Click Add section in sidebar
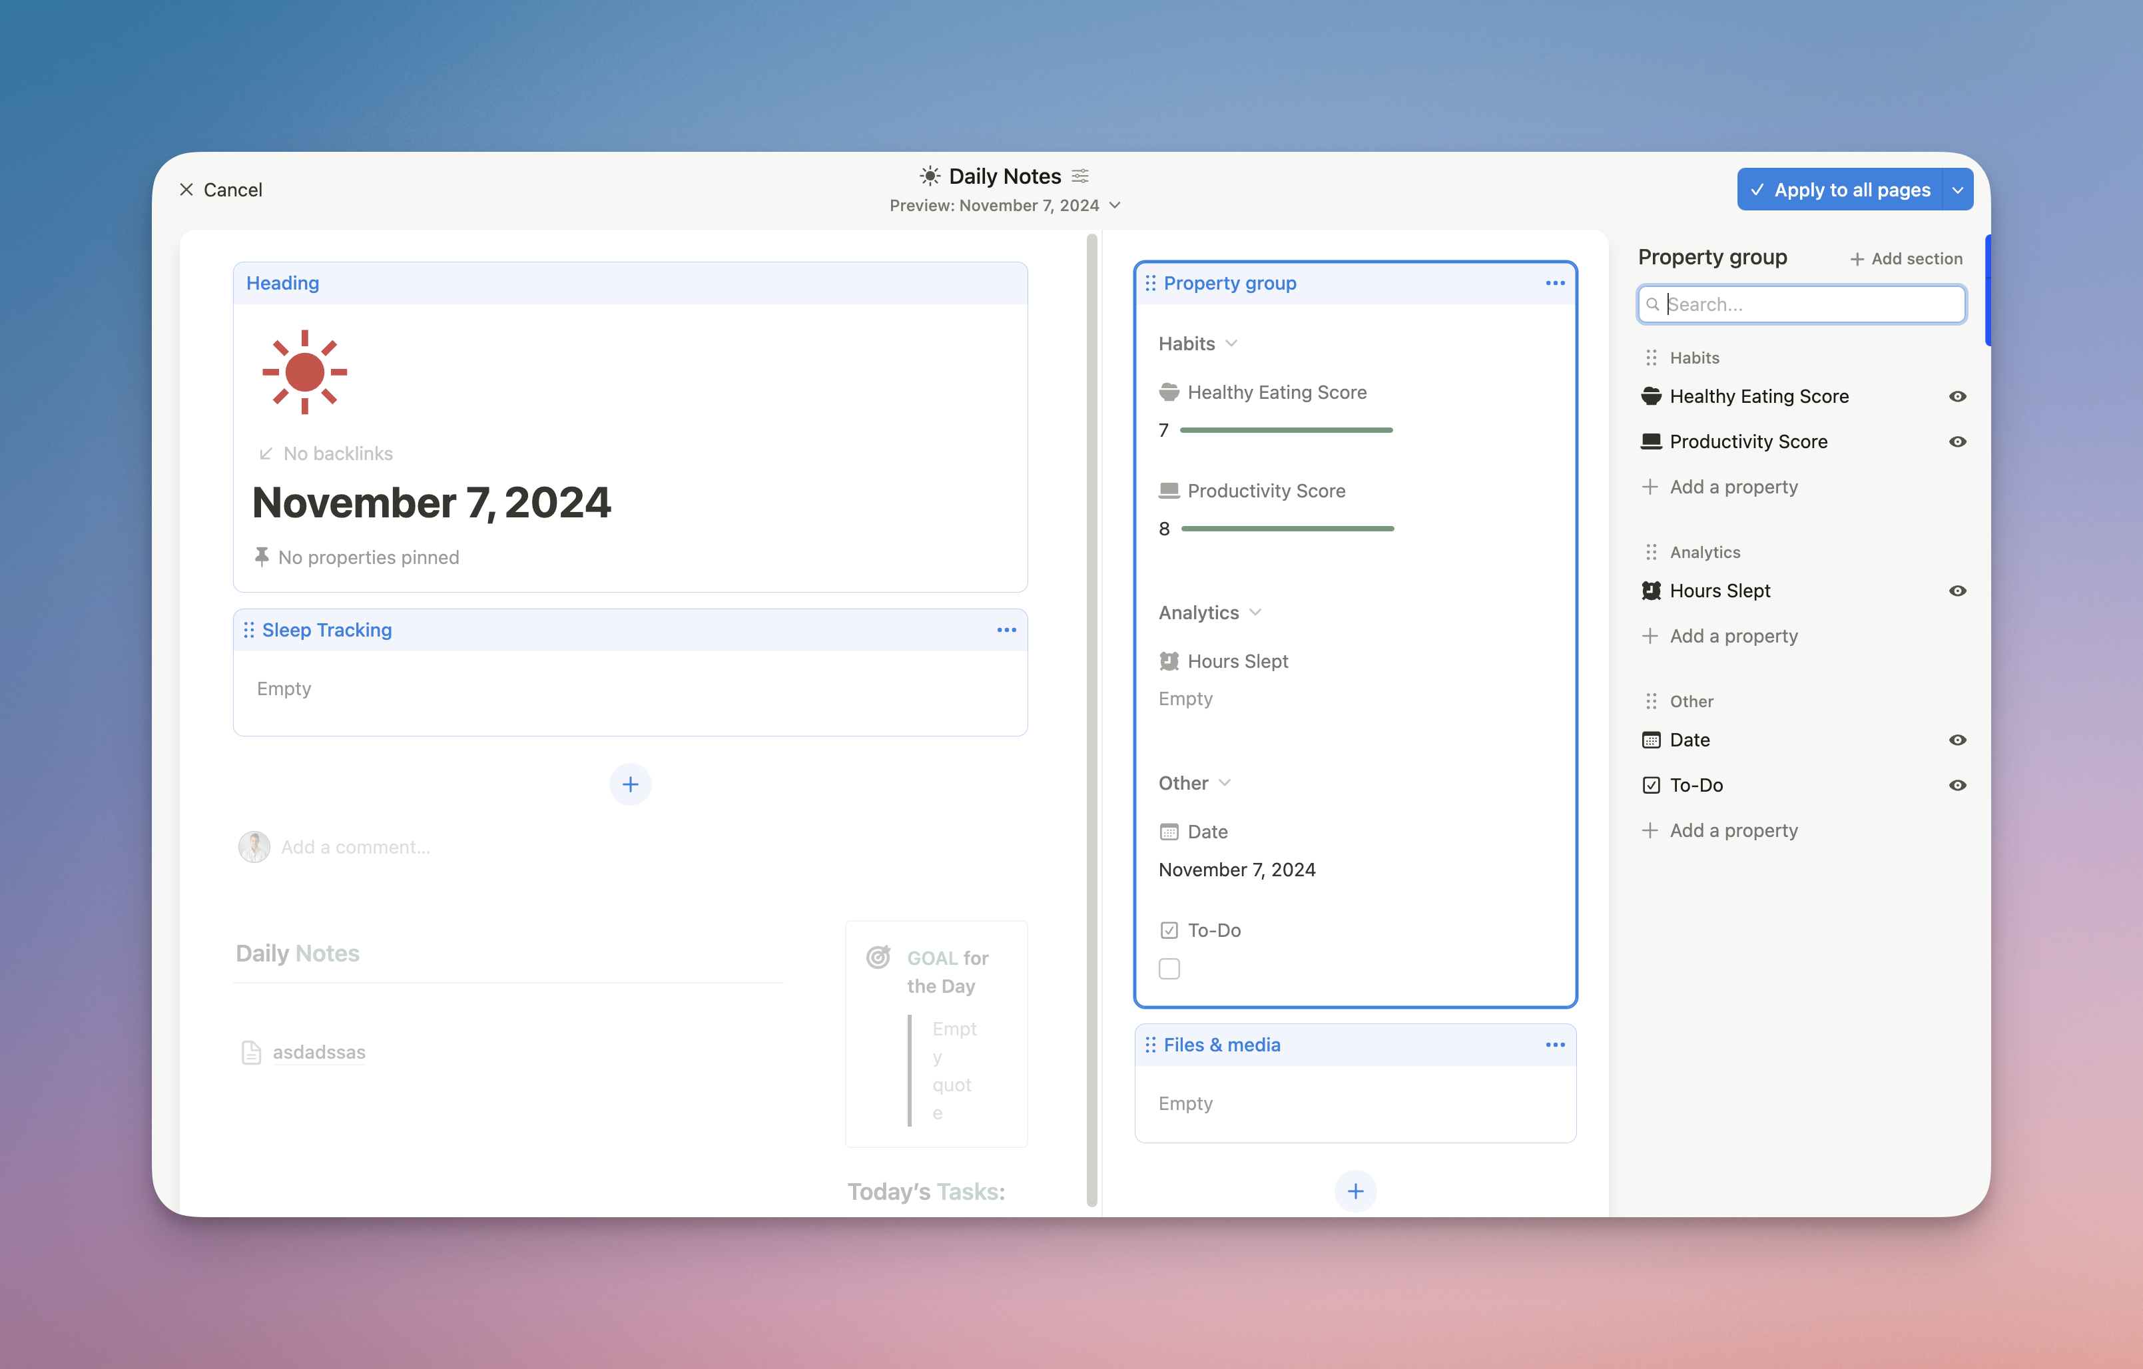Image resolution: width=2143 pixels, height=1369 pixels. (x=1905, y=259)
